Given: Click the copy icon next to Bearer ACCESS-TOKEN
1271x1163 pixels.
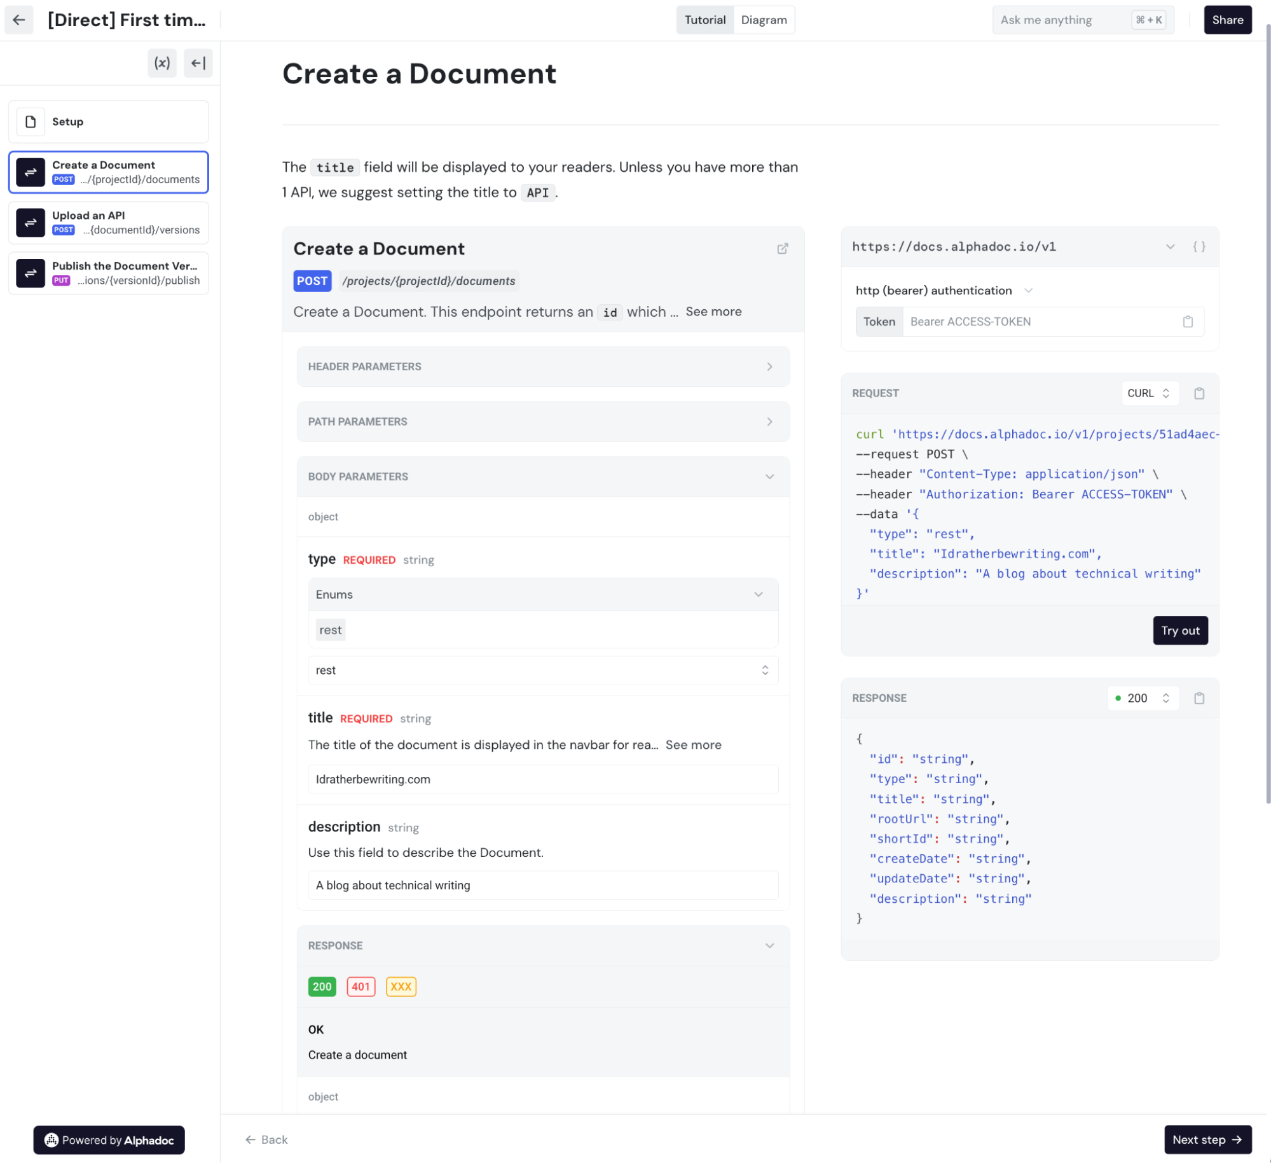Looking at the screenshot, I should [x=1189, y=323].
